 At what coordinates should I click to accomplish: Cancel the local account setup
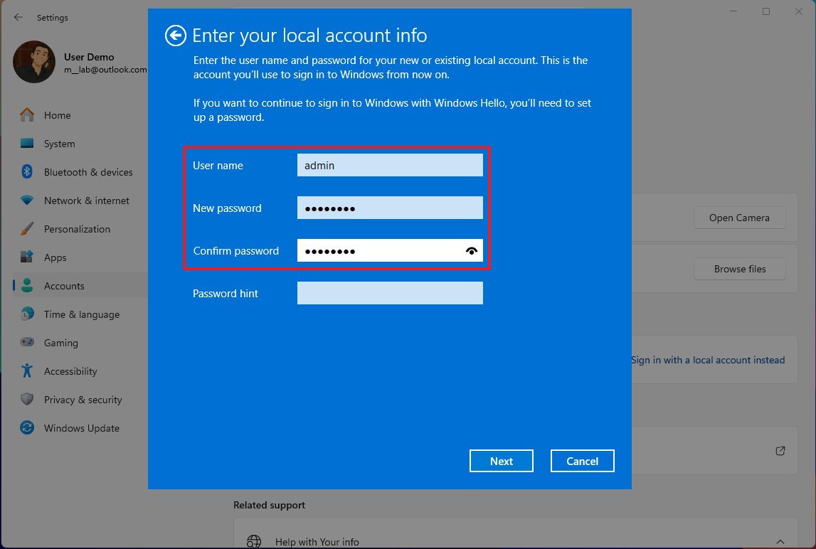[582, 460]
